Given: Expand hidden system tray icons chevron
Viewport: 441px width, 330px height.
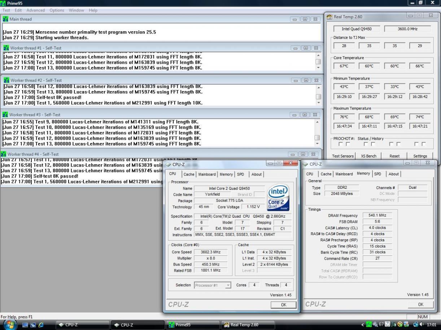Looking at the screenshot, I should click(x=363, y=325).
